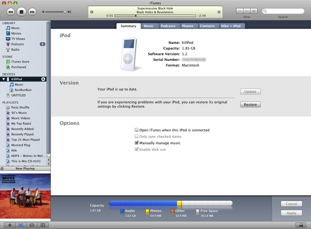Hide the artwork viewer panel
The width and height of the screenshot is (311, 229).
click(x=43, y=225)
